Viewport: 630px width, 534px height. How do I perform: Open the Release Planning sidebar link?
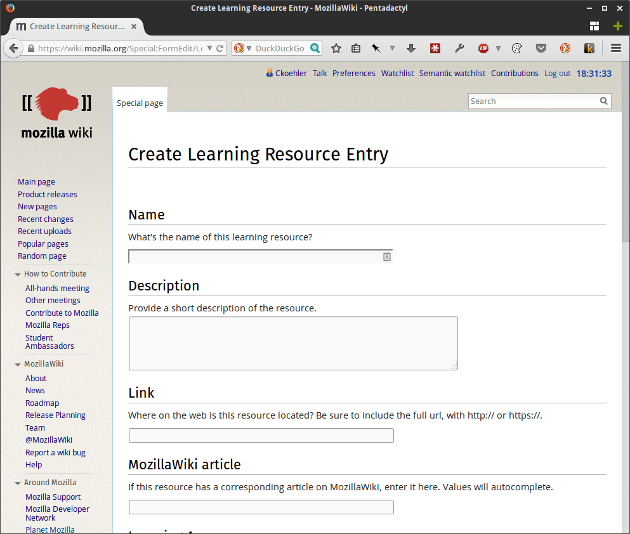(55, 415)
